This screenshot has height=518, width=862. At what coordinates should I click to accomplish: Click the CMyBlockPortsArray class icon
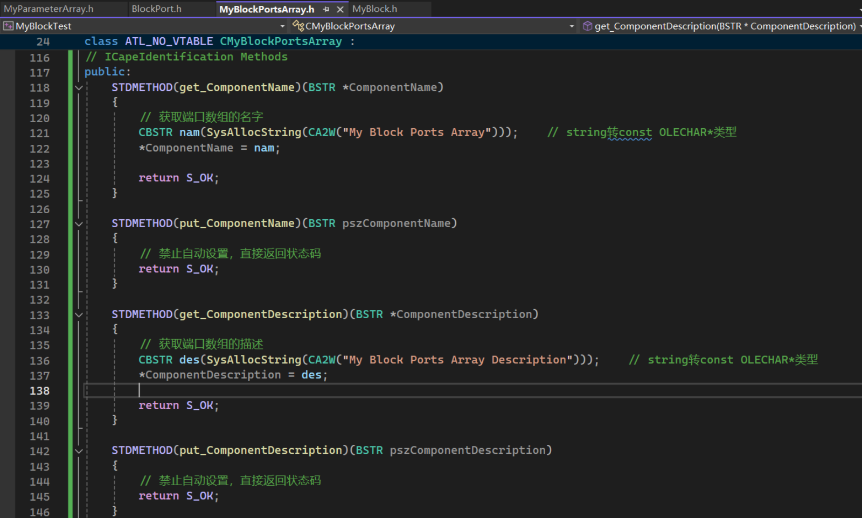298,26
